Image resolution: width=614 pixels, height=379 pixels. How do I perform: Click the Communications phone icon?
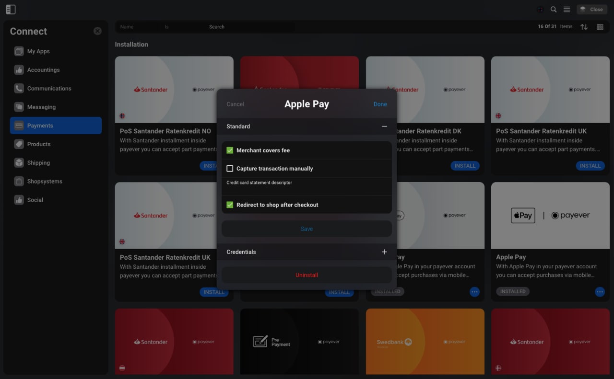point(19,89)
